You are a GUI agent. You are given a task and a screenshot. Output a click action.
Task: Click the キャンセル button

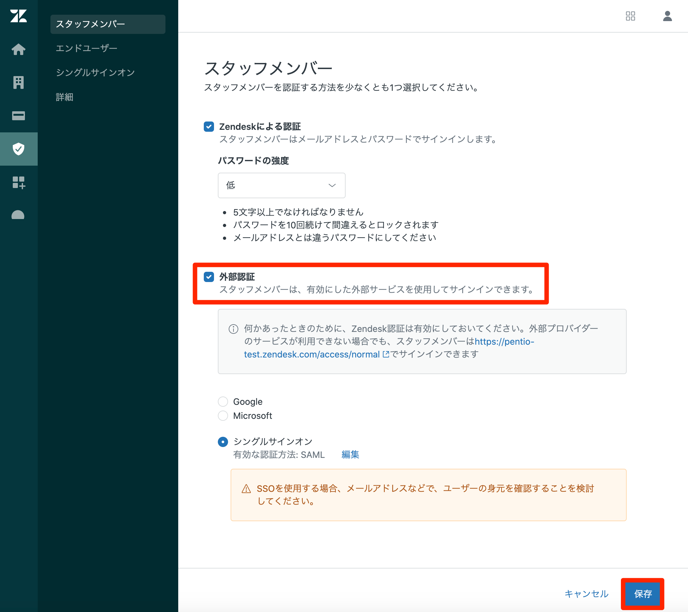pos(586,594)
